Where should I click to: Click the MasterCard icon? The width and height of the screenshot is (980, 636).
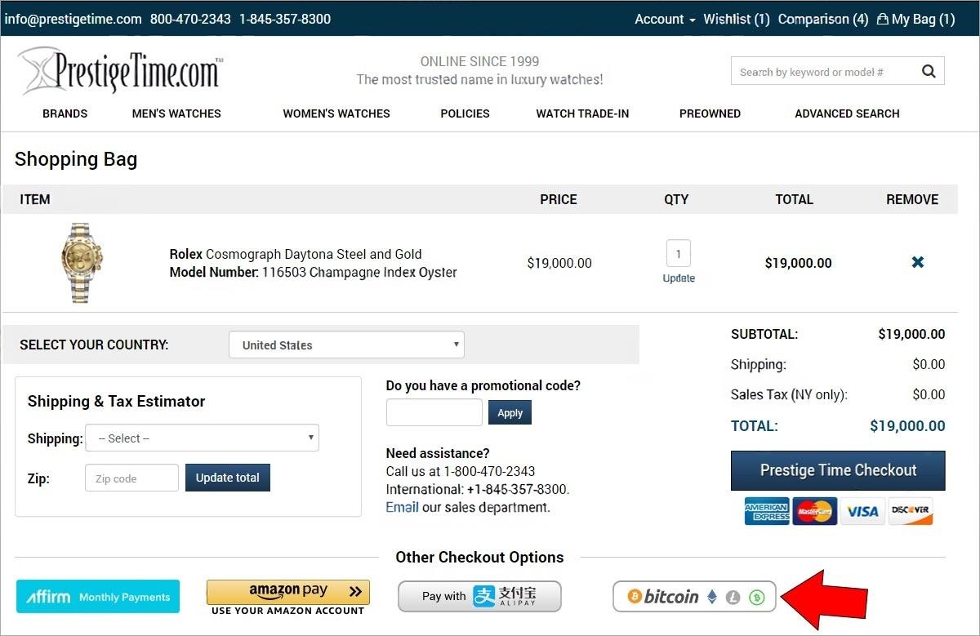point(814,511)
